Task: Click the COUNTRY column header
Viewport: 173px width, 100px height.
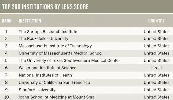Action: (156, 21)
